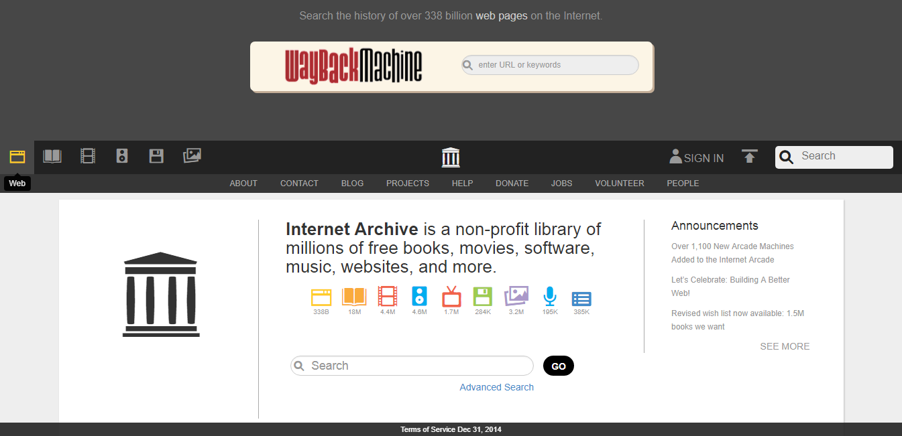Click the SEE MORE announcements link
Image resolution: width=902 pixels, height=436 pixels.
click(785, 346)
